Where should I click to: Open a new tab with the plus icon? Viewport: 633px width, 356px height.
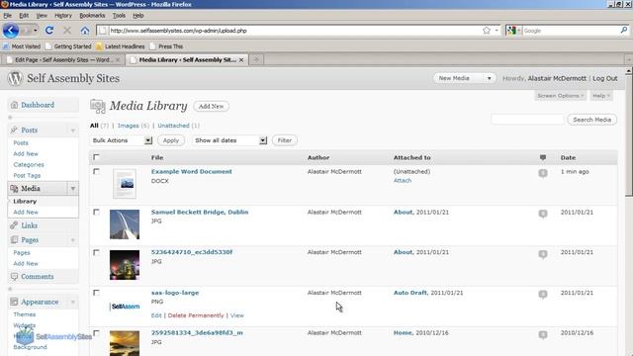256,59
